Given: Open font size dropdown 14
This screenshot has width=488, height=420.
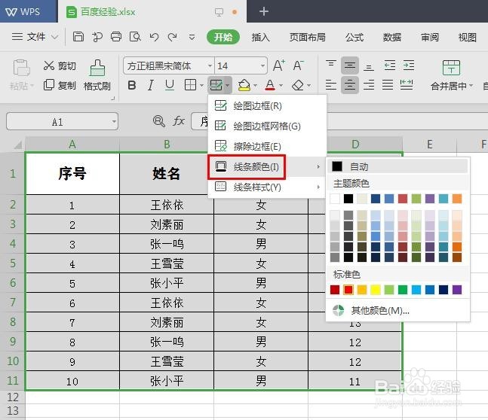Looking at the screenshot, I should [262, 65].
